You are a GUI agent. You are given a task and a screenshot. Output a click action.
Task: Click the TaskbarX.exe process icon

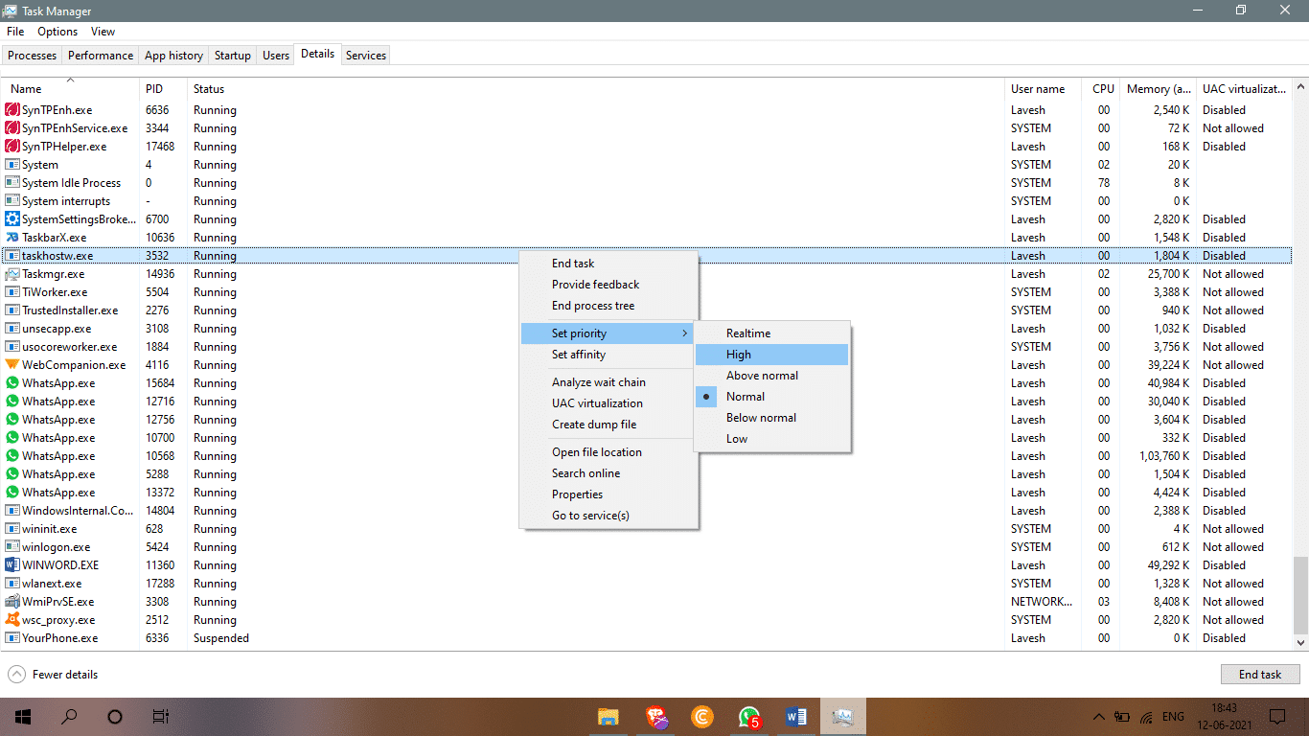12,238
